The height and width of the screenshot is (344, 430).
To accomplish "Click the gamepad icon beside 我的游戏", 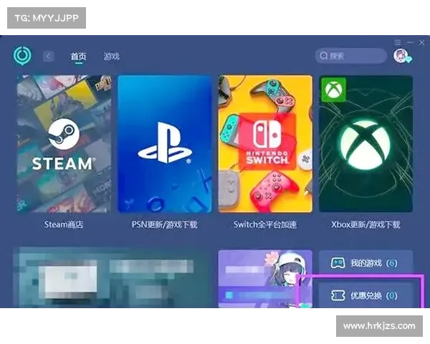I will pyautogui.click(x=338, y=263).
